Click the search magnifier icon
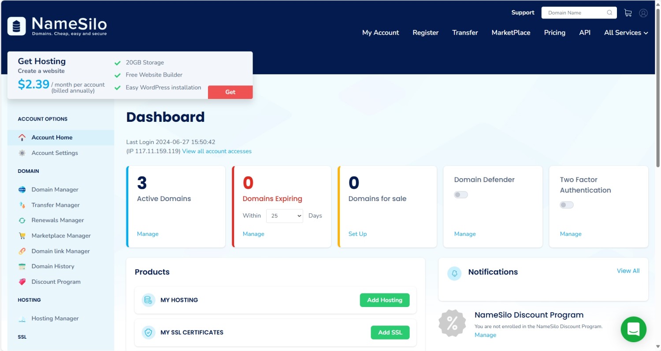 click(x=609, y=13)
